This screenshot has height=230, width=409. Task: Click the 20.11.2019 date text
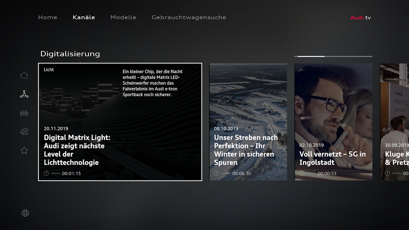click(x=56, y=129)
